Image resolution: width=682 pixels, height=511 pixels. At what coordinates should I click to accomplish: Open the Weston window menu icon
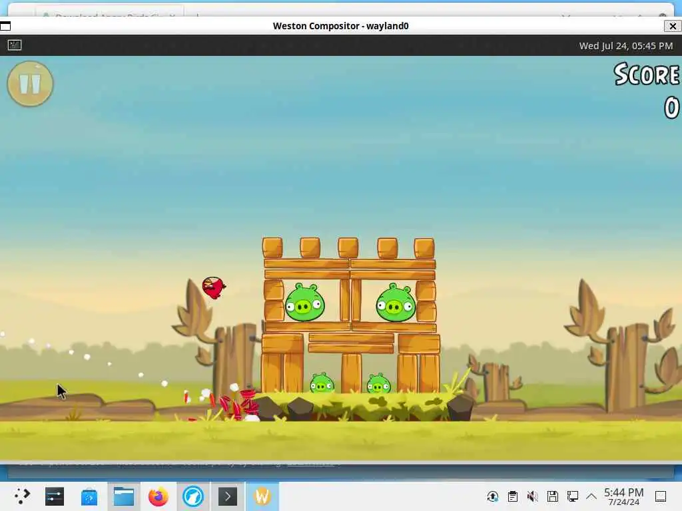5,26
